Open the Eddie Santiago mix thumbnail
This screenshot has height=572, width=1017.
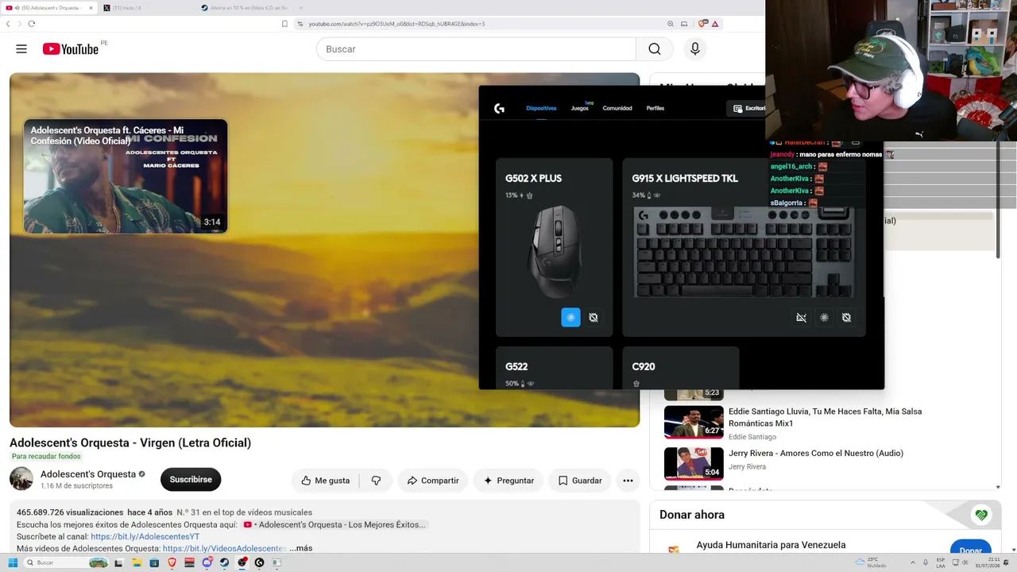click(x=694, y=423)
